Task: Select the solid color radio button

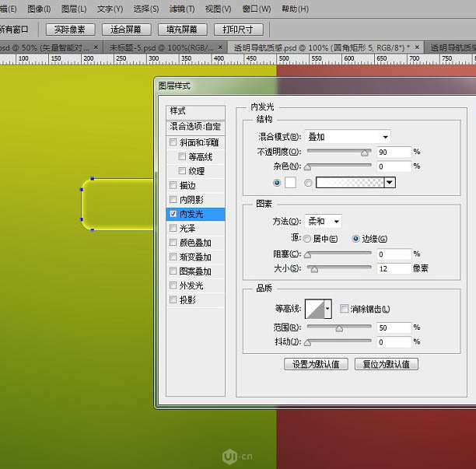Action: click(277, 183)
